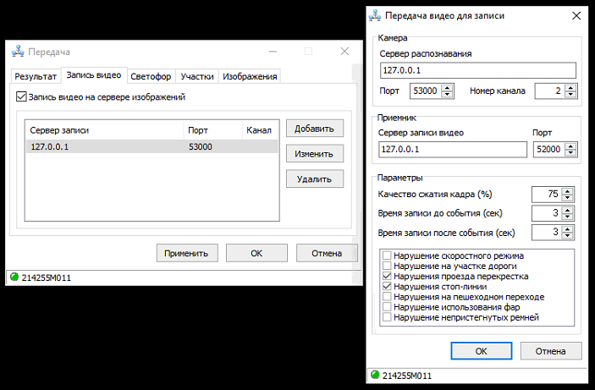Image resolution: width=595 pixels, height=390 pixels.
Task: Click the Удалить button
Action: coord(315,179)
